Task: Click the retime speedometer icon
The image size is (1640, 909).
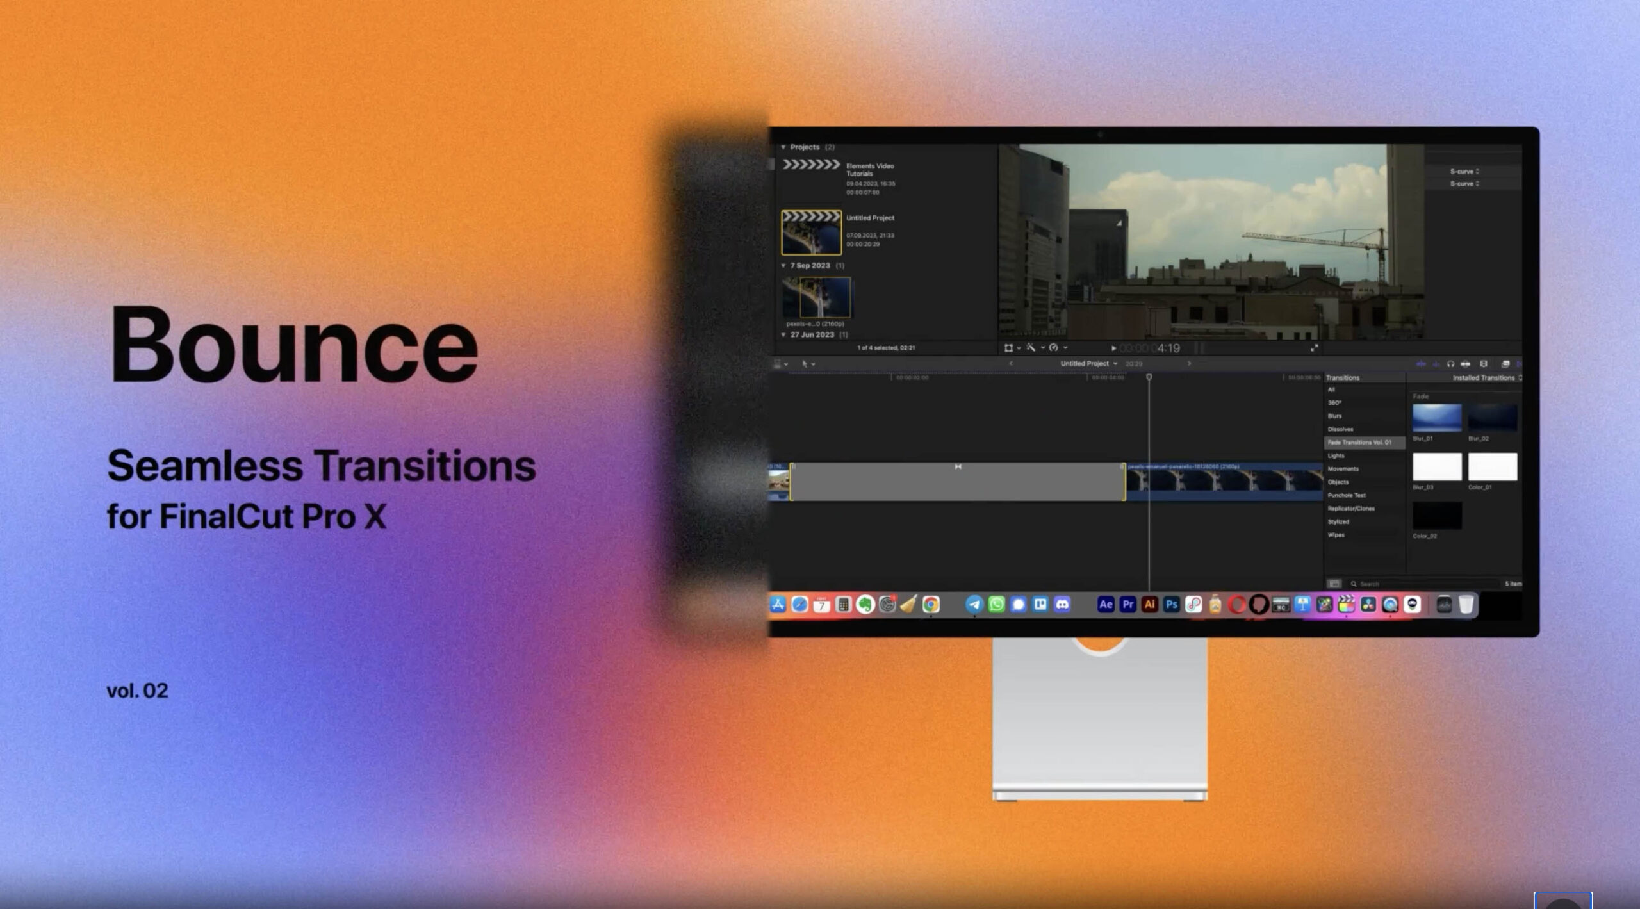Action: [x=1053, y=348]
